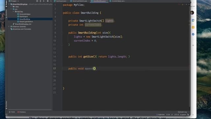Screen dimensions: 211x119
Task: Click the three-dot menu in browser window
Action: tap(194, 2)
